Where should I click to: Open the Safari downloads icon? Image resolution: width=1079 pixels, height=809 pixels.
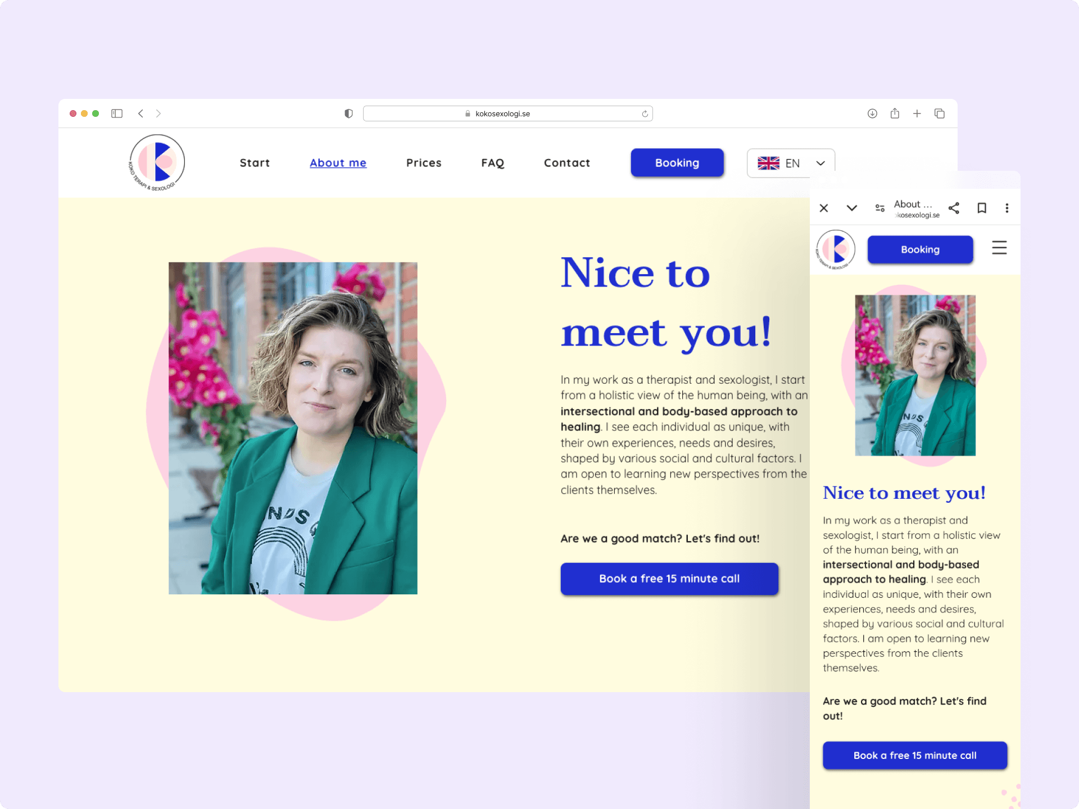(x=872, y=113)
